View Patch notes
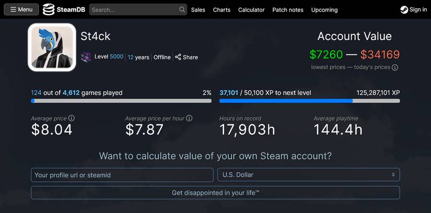 coord(288,9)
